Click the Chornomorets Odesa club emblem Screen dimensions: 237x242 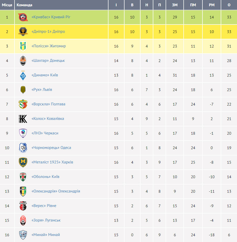[x=23, y=148]
